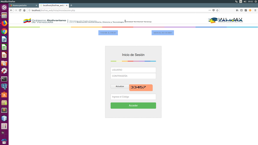Open pgAdmin elephant icon in dock
Viewport: 258px width, 145px height.
[x=4, y=87]
